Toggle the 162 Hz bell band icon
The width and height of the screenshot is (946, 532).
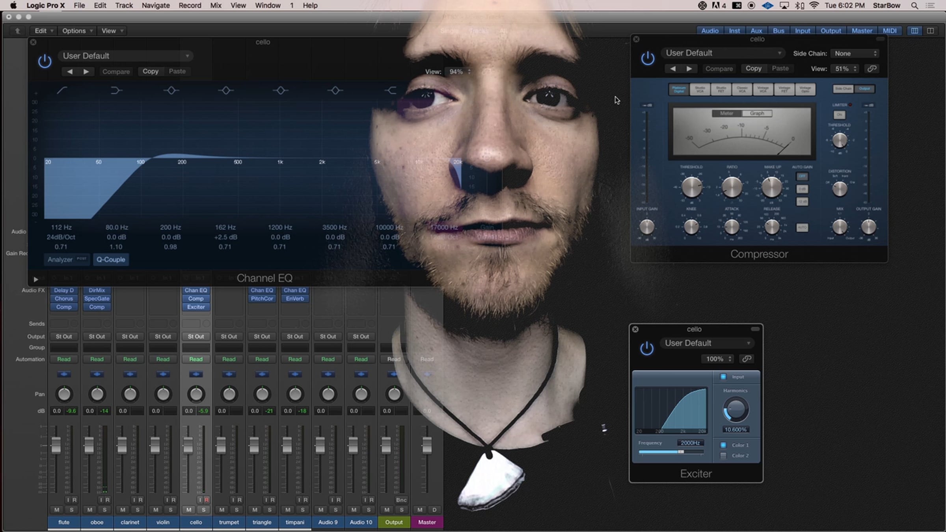(x=226, y=90)
